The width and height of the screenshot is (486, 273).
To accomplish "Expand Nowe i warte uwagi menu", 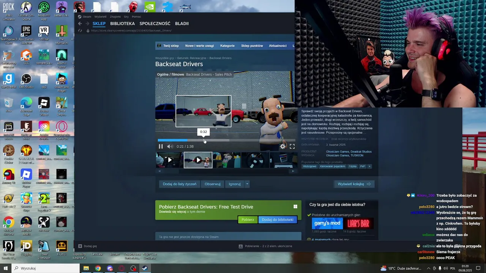I will click(x=199, y=46).
